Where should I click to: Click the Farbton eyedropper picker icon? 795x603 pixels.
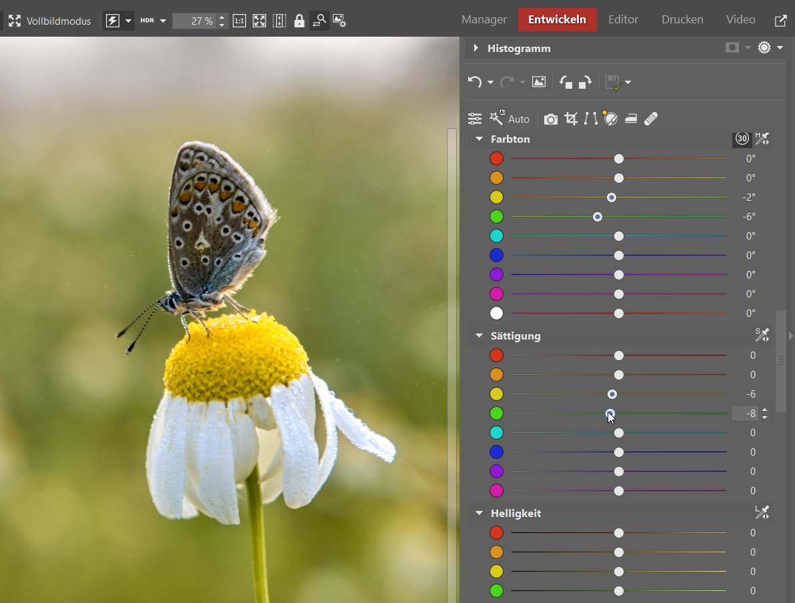[762, 139]
